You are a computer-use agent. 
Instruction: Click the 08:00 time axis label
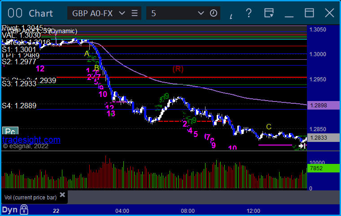pyautogui.click(x=188, y=211)
